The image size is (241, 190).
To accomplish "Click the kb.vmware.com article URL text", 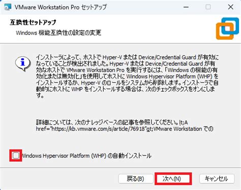I will [x=99, y=129].
